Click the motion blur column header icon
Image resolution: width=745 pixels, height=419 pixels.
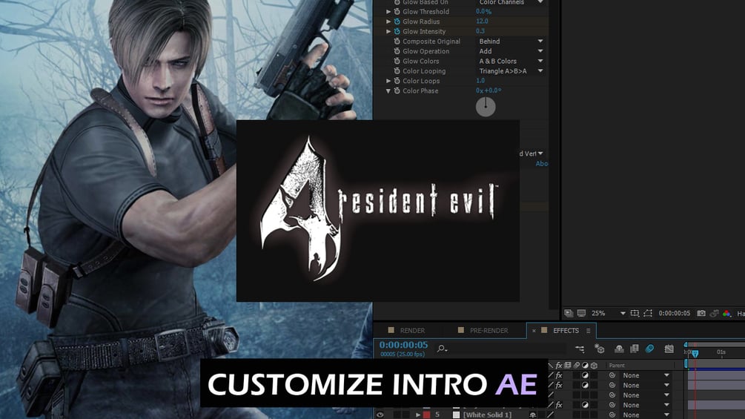pyautogui.click(x=576, y=366)
